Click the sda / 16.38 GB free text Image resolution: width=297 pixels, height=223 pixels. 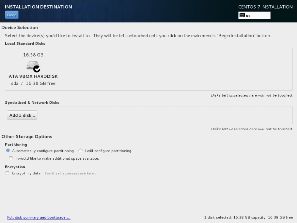tap(33, 83)
